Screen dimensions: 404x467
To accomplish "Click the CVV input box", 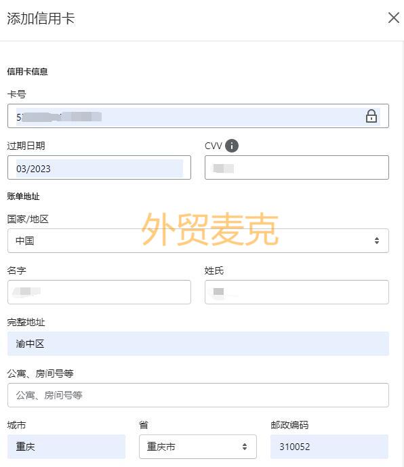I will pyautogui.click(x=297, y=167).
